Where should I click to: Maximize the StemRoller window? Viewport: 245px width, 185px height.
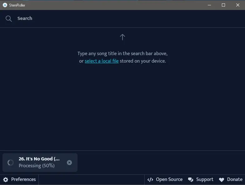pos(223,5)
